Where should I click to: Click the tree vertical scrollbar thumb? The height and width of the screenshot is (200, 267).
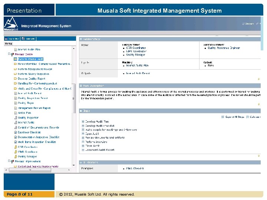(x=74, y=98)
